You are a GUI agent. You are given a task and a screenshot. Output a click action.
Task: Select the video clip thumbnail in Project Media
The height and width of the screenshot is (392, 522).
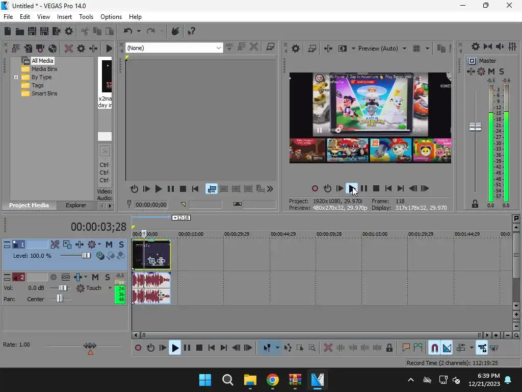coord(107,76)
